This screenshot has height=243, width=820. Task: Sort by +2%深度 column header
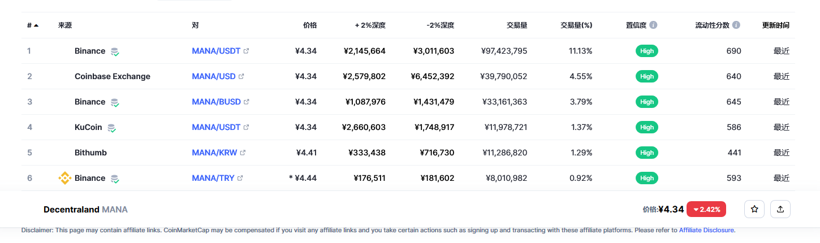[370, 25]
